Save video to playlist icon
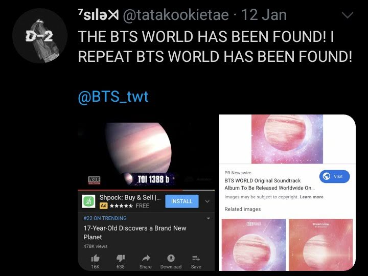Viewport: 368px width, 276px height. pyautogui.click(x=196, y=258)
